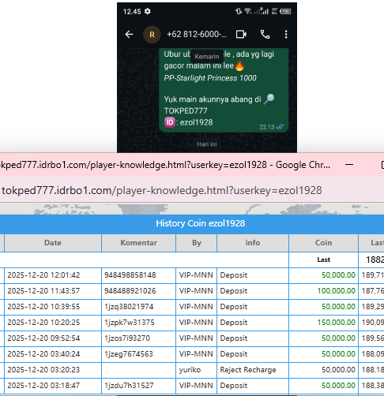Screen dimensions: 384x396
Task: Tap the Hari ini date chip
Action: 207,144
